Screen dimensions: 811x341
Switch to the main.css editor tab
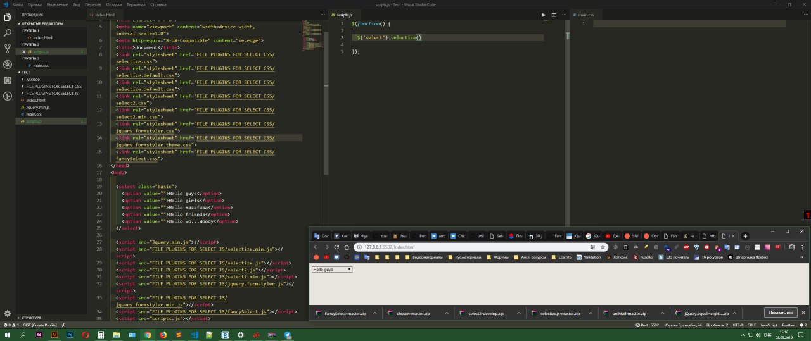coord(585,15)
